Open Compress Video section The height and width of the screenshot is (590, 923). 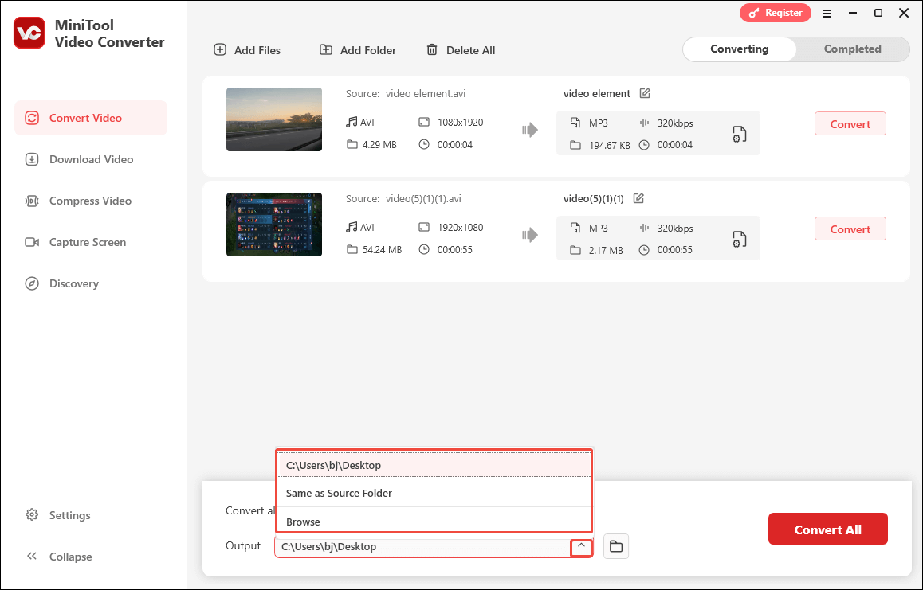[x=91, y=201]
